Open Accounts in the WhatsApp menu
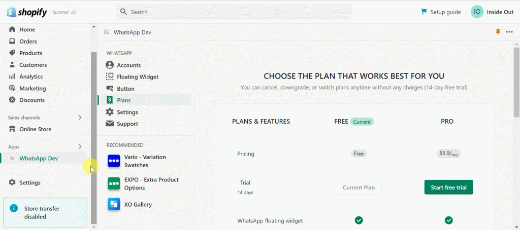Viewport: 520px width, 230px height. pyautogui.click(x=128, y=65)
